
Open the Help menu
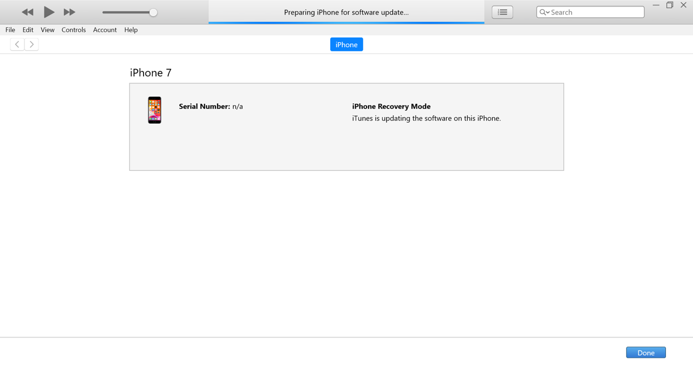point(131,30)
